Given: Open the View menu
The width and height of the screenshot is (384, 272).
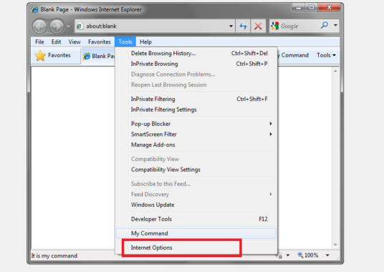Looking at the screenshot, I should pos(75,42).
